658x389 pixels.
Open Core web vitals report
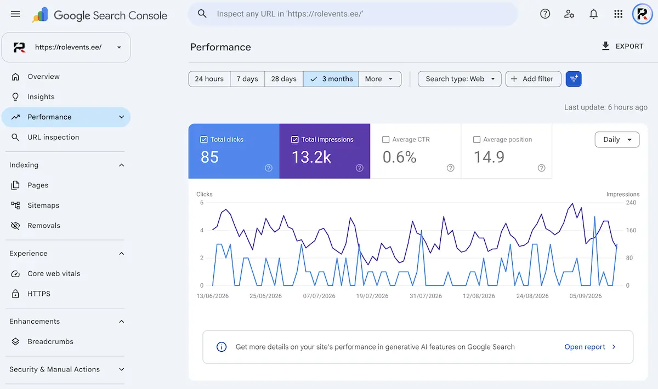pyautogui.click(x=66, y=273)
